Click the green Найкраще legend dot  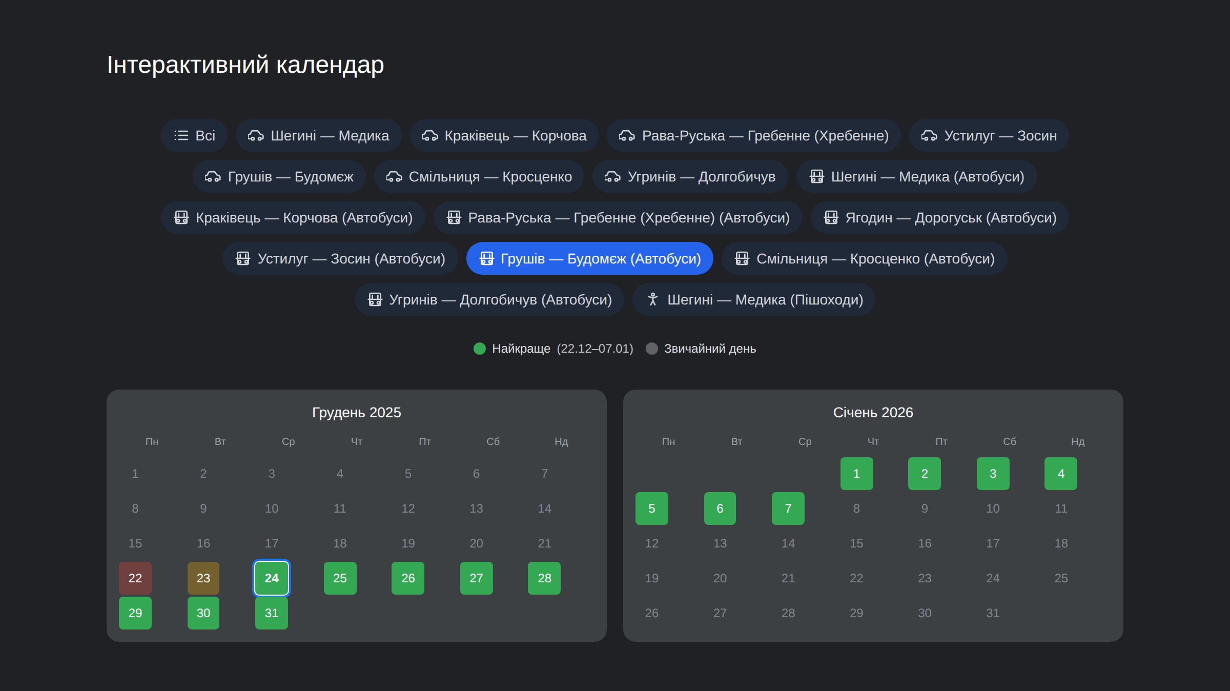tap(480, 349)
